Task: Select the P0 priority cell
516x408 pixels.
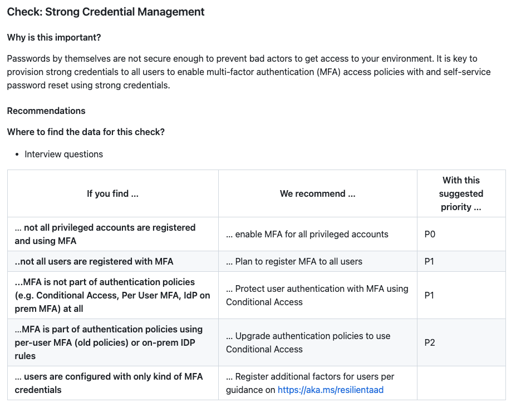Action: tap(430, 234)
